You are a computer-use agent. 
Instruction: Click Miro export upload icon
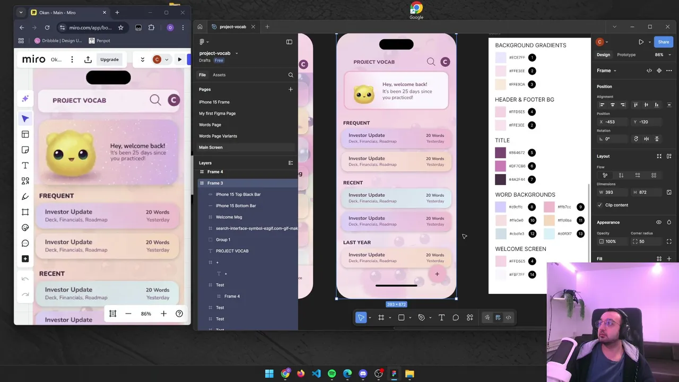pyautogui.click(x=88, y=59)
